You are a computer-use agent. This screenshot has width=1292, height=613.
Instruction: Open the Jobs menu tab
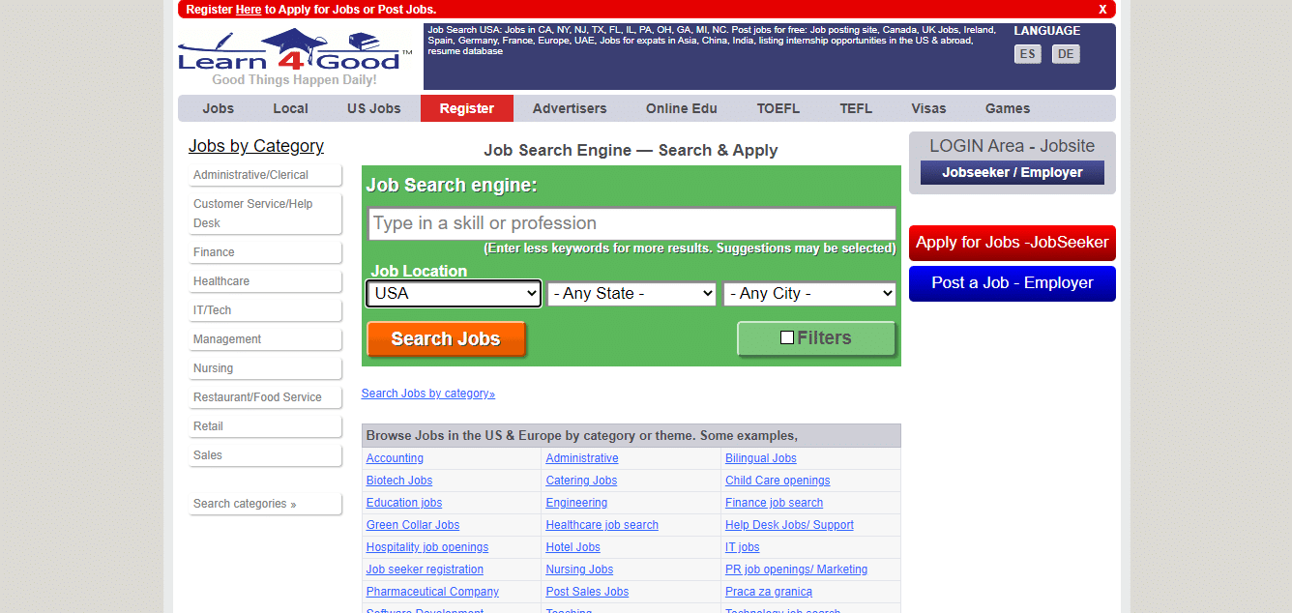click(219, 108)
